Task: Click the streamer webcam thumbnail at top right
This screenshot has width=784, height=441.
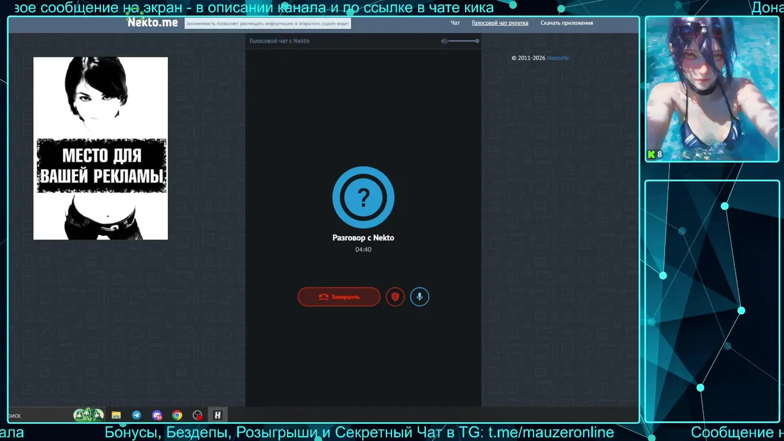Action: pos(711,89)
